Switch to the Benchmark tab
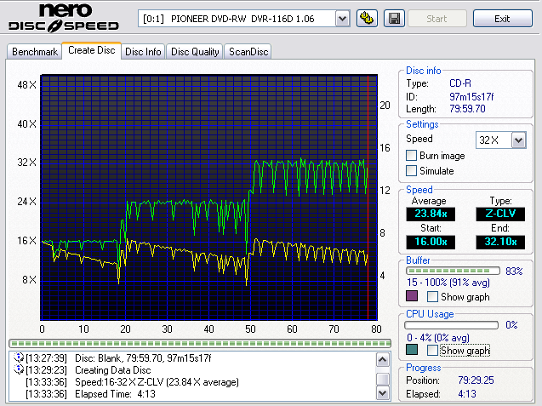 35,52
